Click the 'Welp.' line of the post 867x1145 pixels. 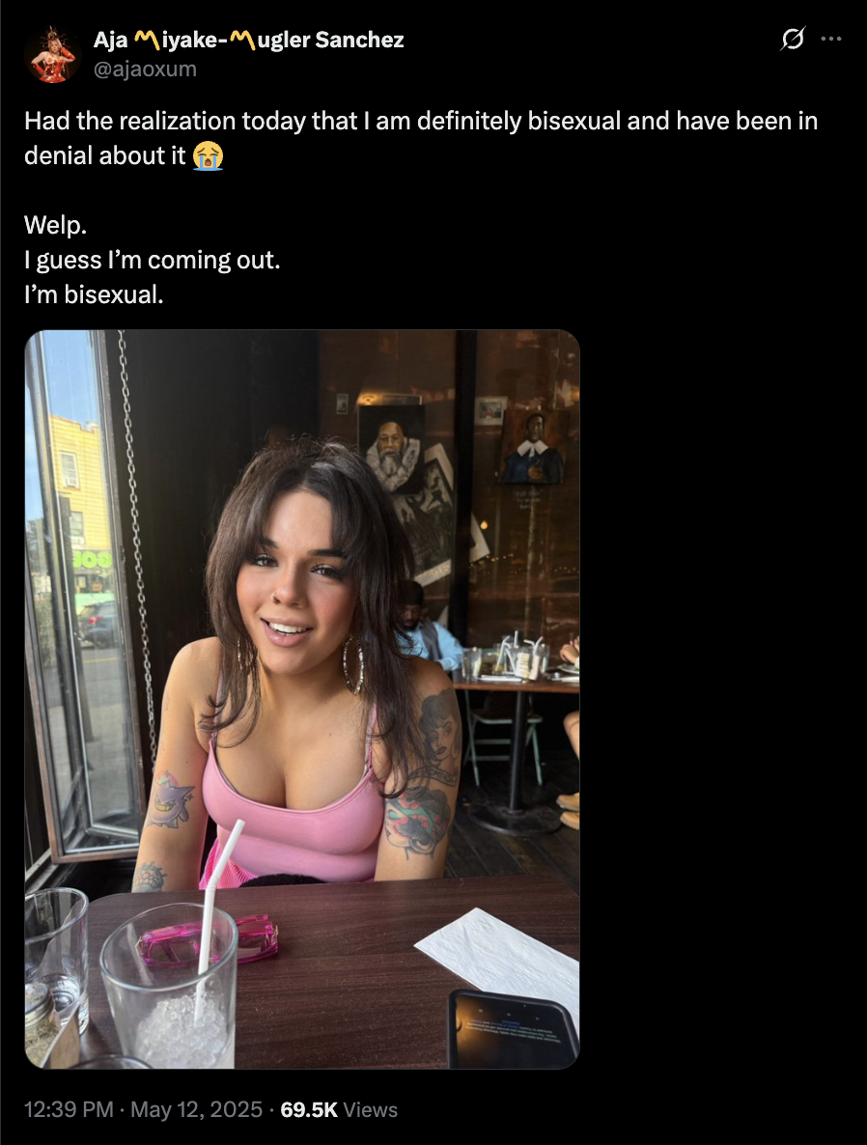pyautogui.click(x=55, y=225)
